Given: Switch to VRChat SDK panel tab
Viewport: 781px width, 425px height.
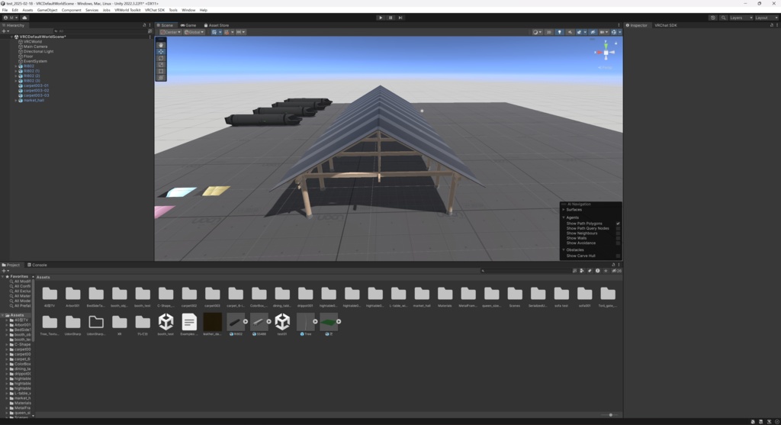Looking at the screenshot, I should (665, 25).
